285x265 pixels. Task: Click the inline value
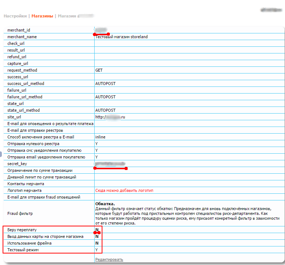pos(100,137)
